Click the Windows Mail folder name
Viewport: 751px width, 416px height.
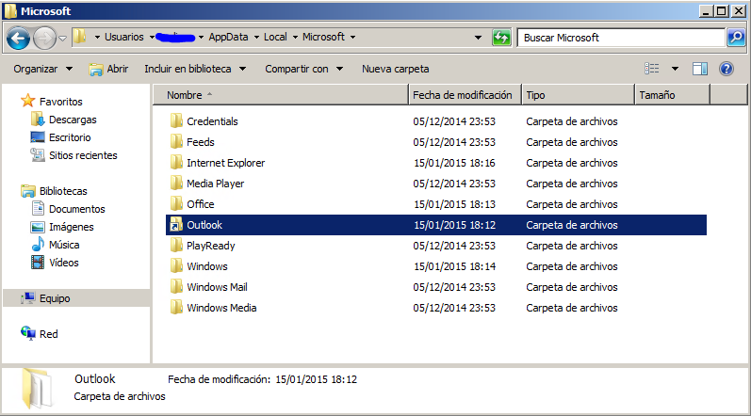[217, 287]
